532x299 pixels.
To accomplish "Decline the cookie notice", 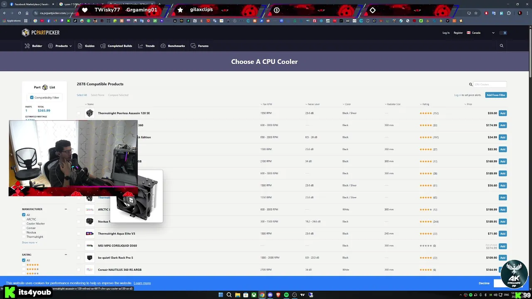I will click(484, 283).
